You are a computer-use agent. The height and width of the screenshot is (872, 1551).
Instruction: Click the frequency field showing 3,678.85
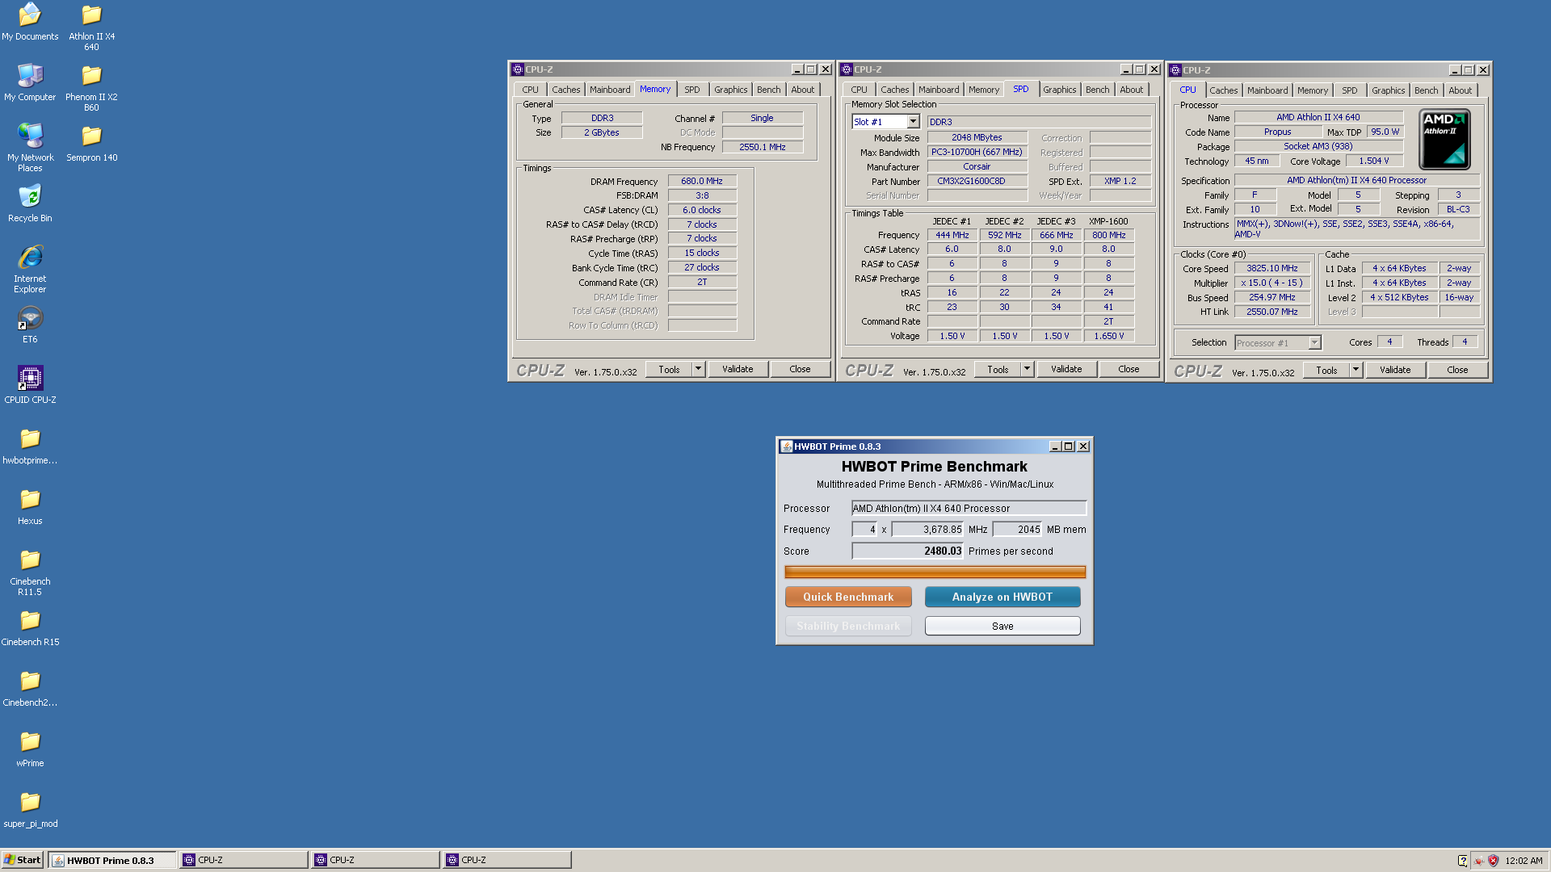click(x=928, y=530)
